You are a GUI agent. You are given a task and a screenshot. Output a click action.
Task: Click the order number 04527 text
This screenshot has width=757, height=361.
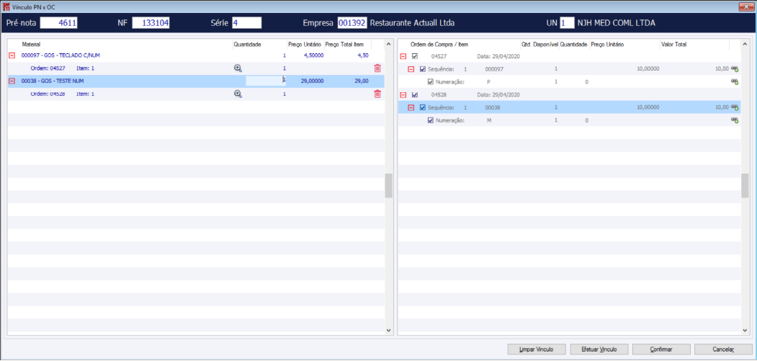pos(438,56)
